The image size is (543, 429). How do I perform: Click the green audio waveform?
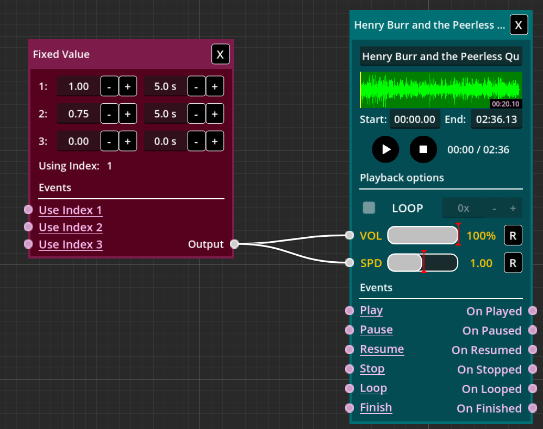point(440,90)
